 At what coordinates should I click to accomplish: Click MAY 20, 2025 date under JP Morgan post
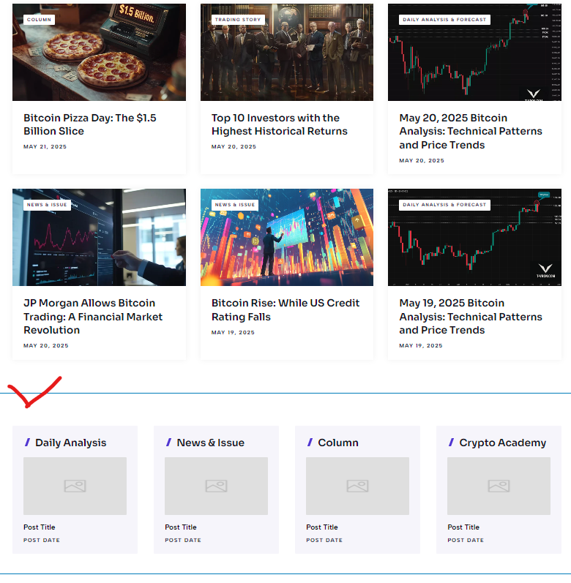pyautogui.click(x=46, y=346)
